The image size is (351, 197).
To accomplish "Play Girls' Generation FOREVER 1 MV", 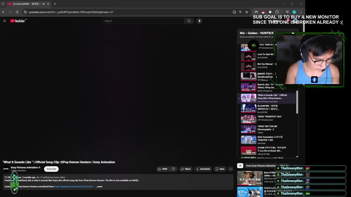I will (267, 140).
